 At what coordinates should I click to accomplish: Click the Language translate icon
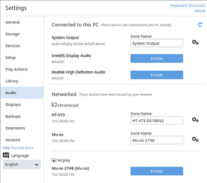6,156
